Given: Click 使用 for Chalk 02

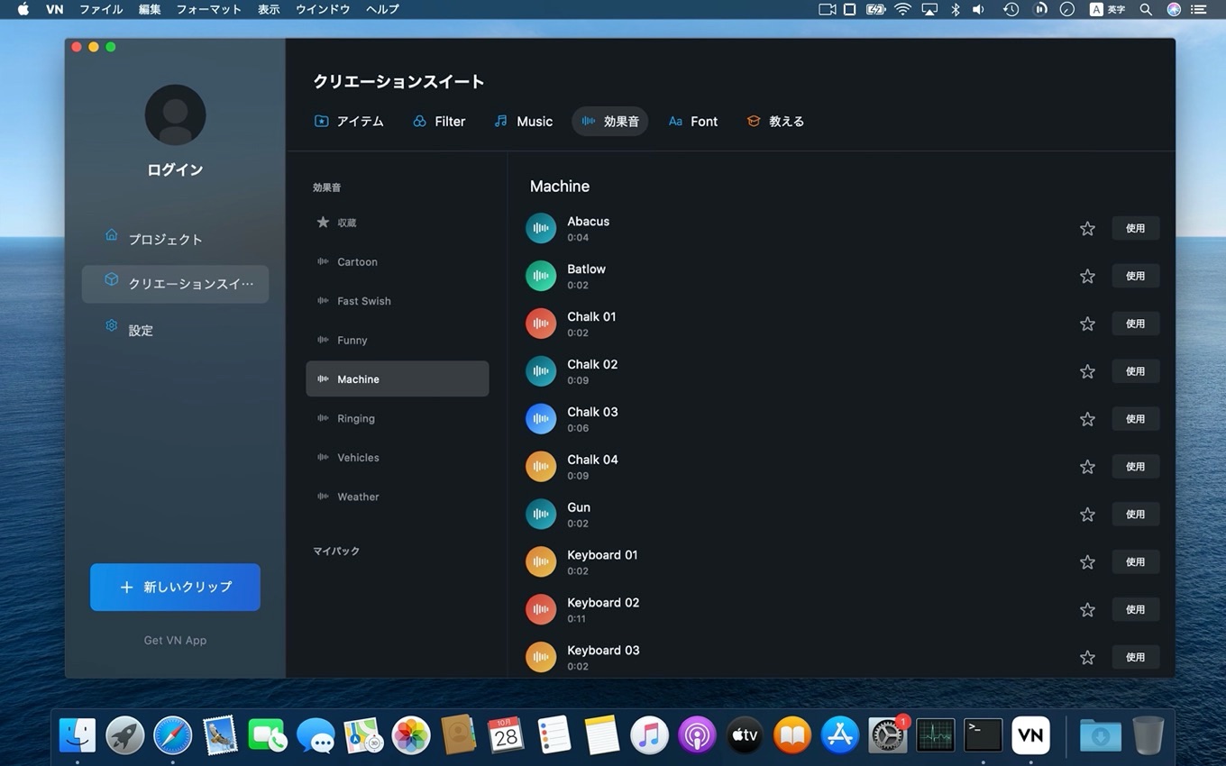Looking at the screenshot, I should click(1135, 371).
